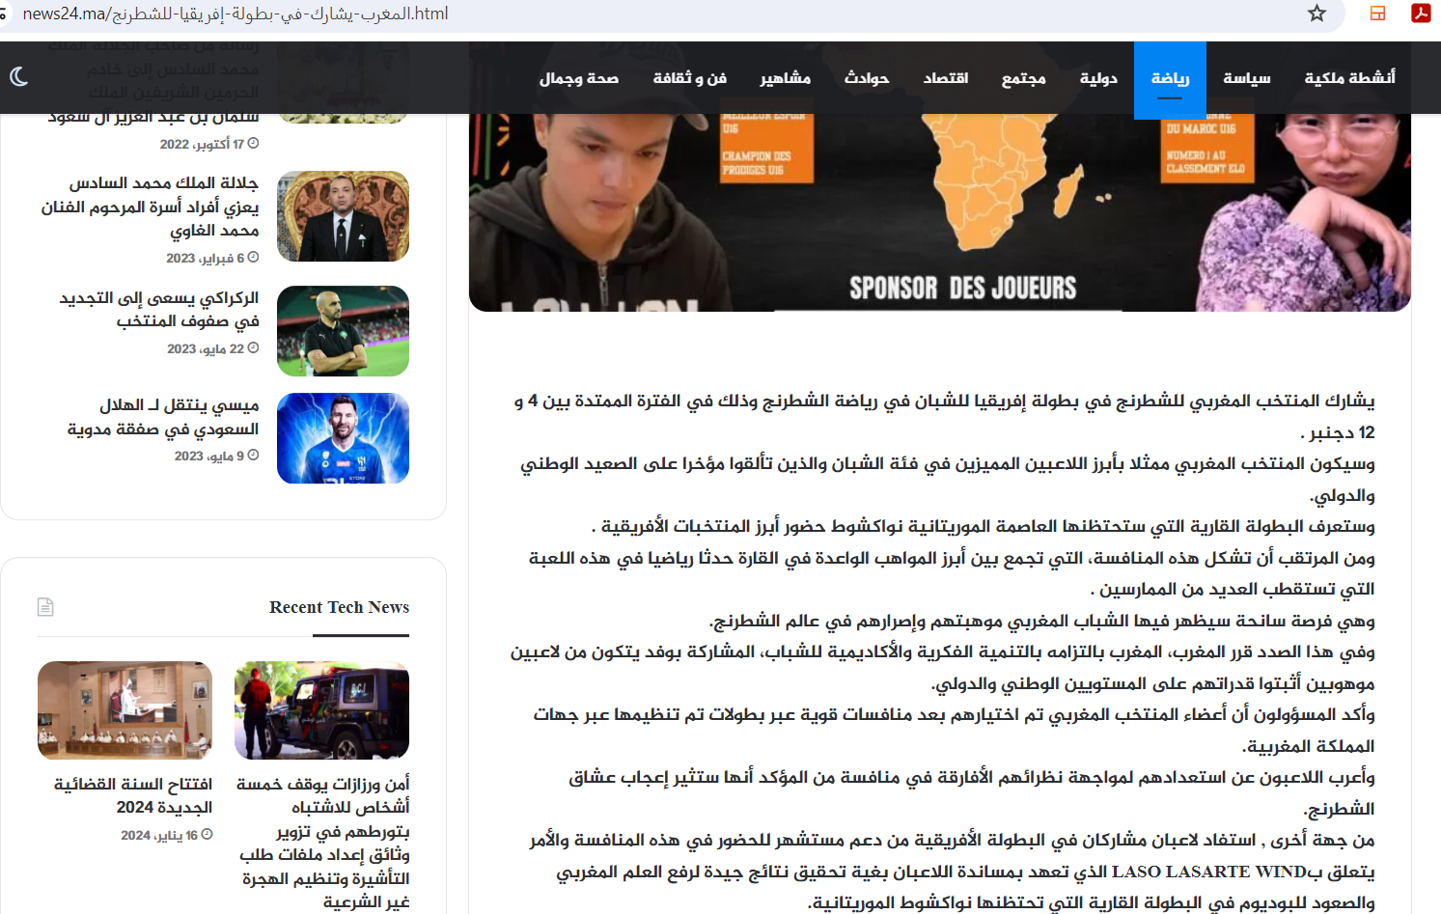Viewport: 1441px width, 914px height.
Task: Open the اقتصاد menu item
Action: 946,78
